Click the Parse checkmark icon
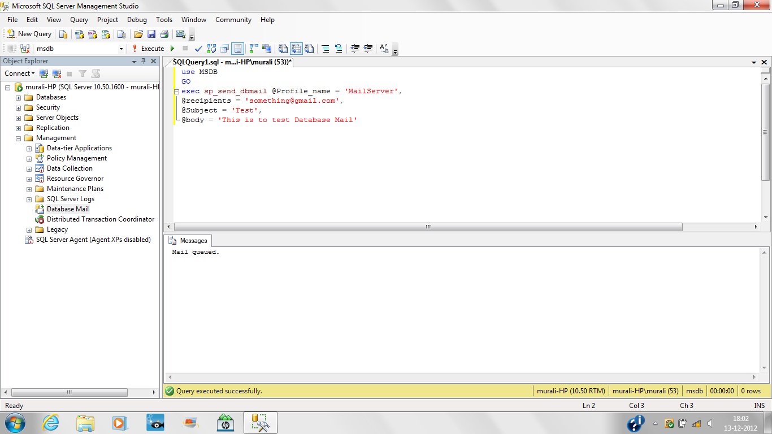The width and height of the screenshot is (772, 434). point(198,49)
